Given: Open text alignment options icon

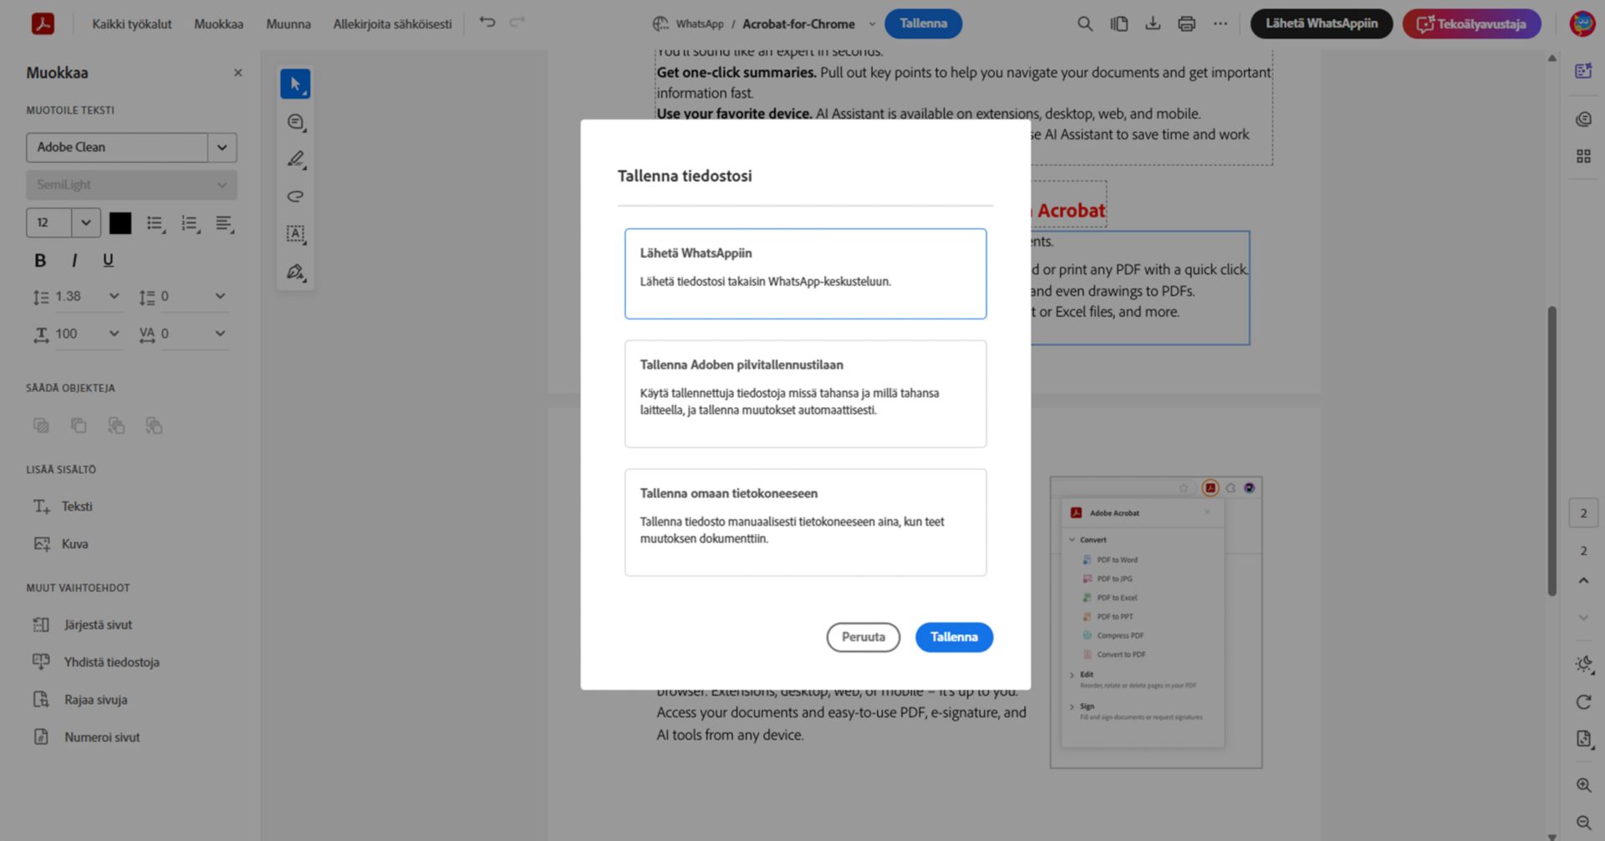Looking at the screenshot, I should coord(224,223).
